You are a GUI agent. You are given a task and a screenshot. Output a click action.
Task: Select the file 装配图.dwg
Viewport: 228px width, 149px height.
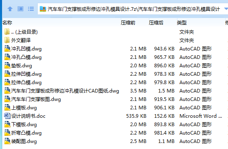(24, 141)
